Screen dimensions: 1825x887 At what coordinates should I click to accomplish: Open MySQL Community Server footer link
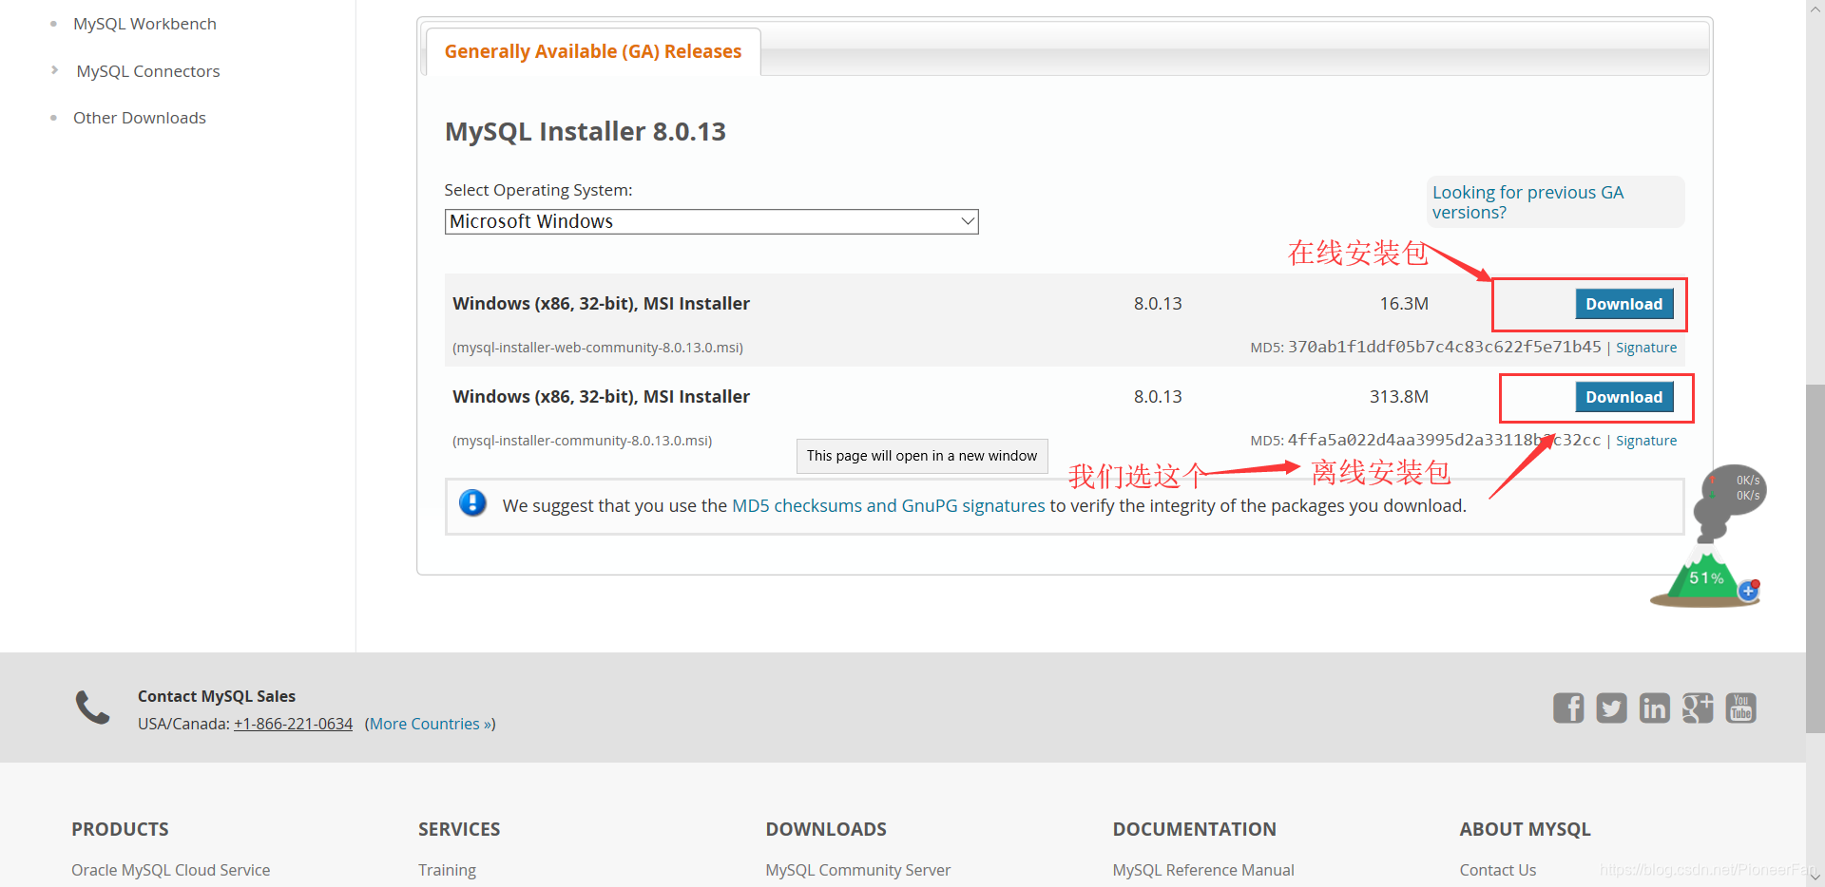pyautogui.click(x=857, y=870)
